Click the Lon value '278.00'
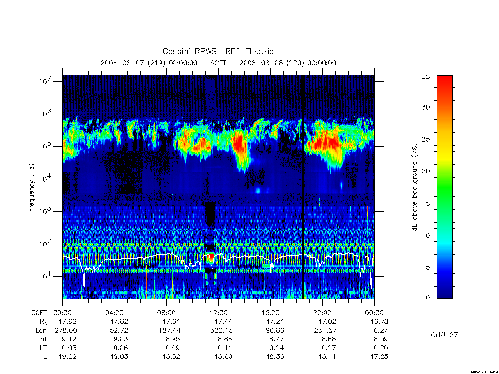 pos(66,331)
